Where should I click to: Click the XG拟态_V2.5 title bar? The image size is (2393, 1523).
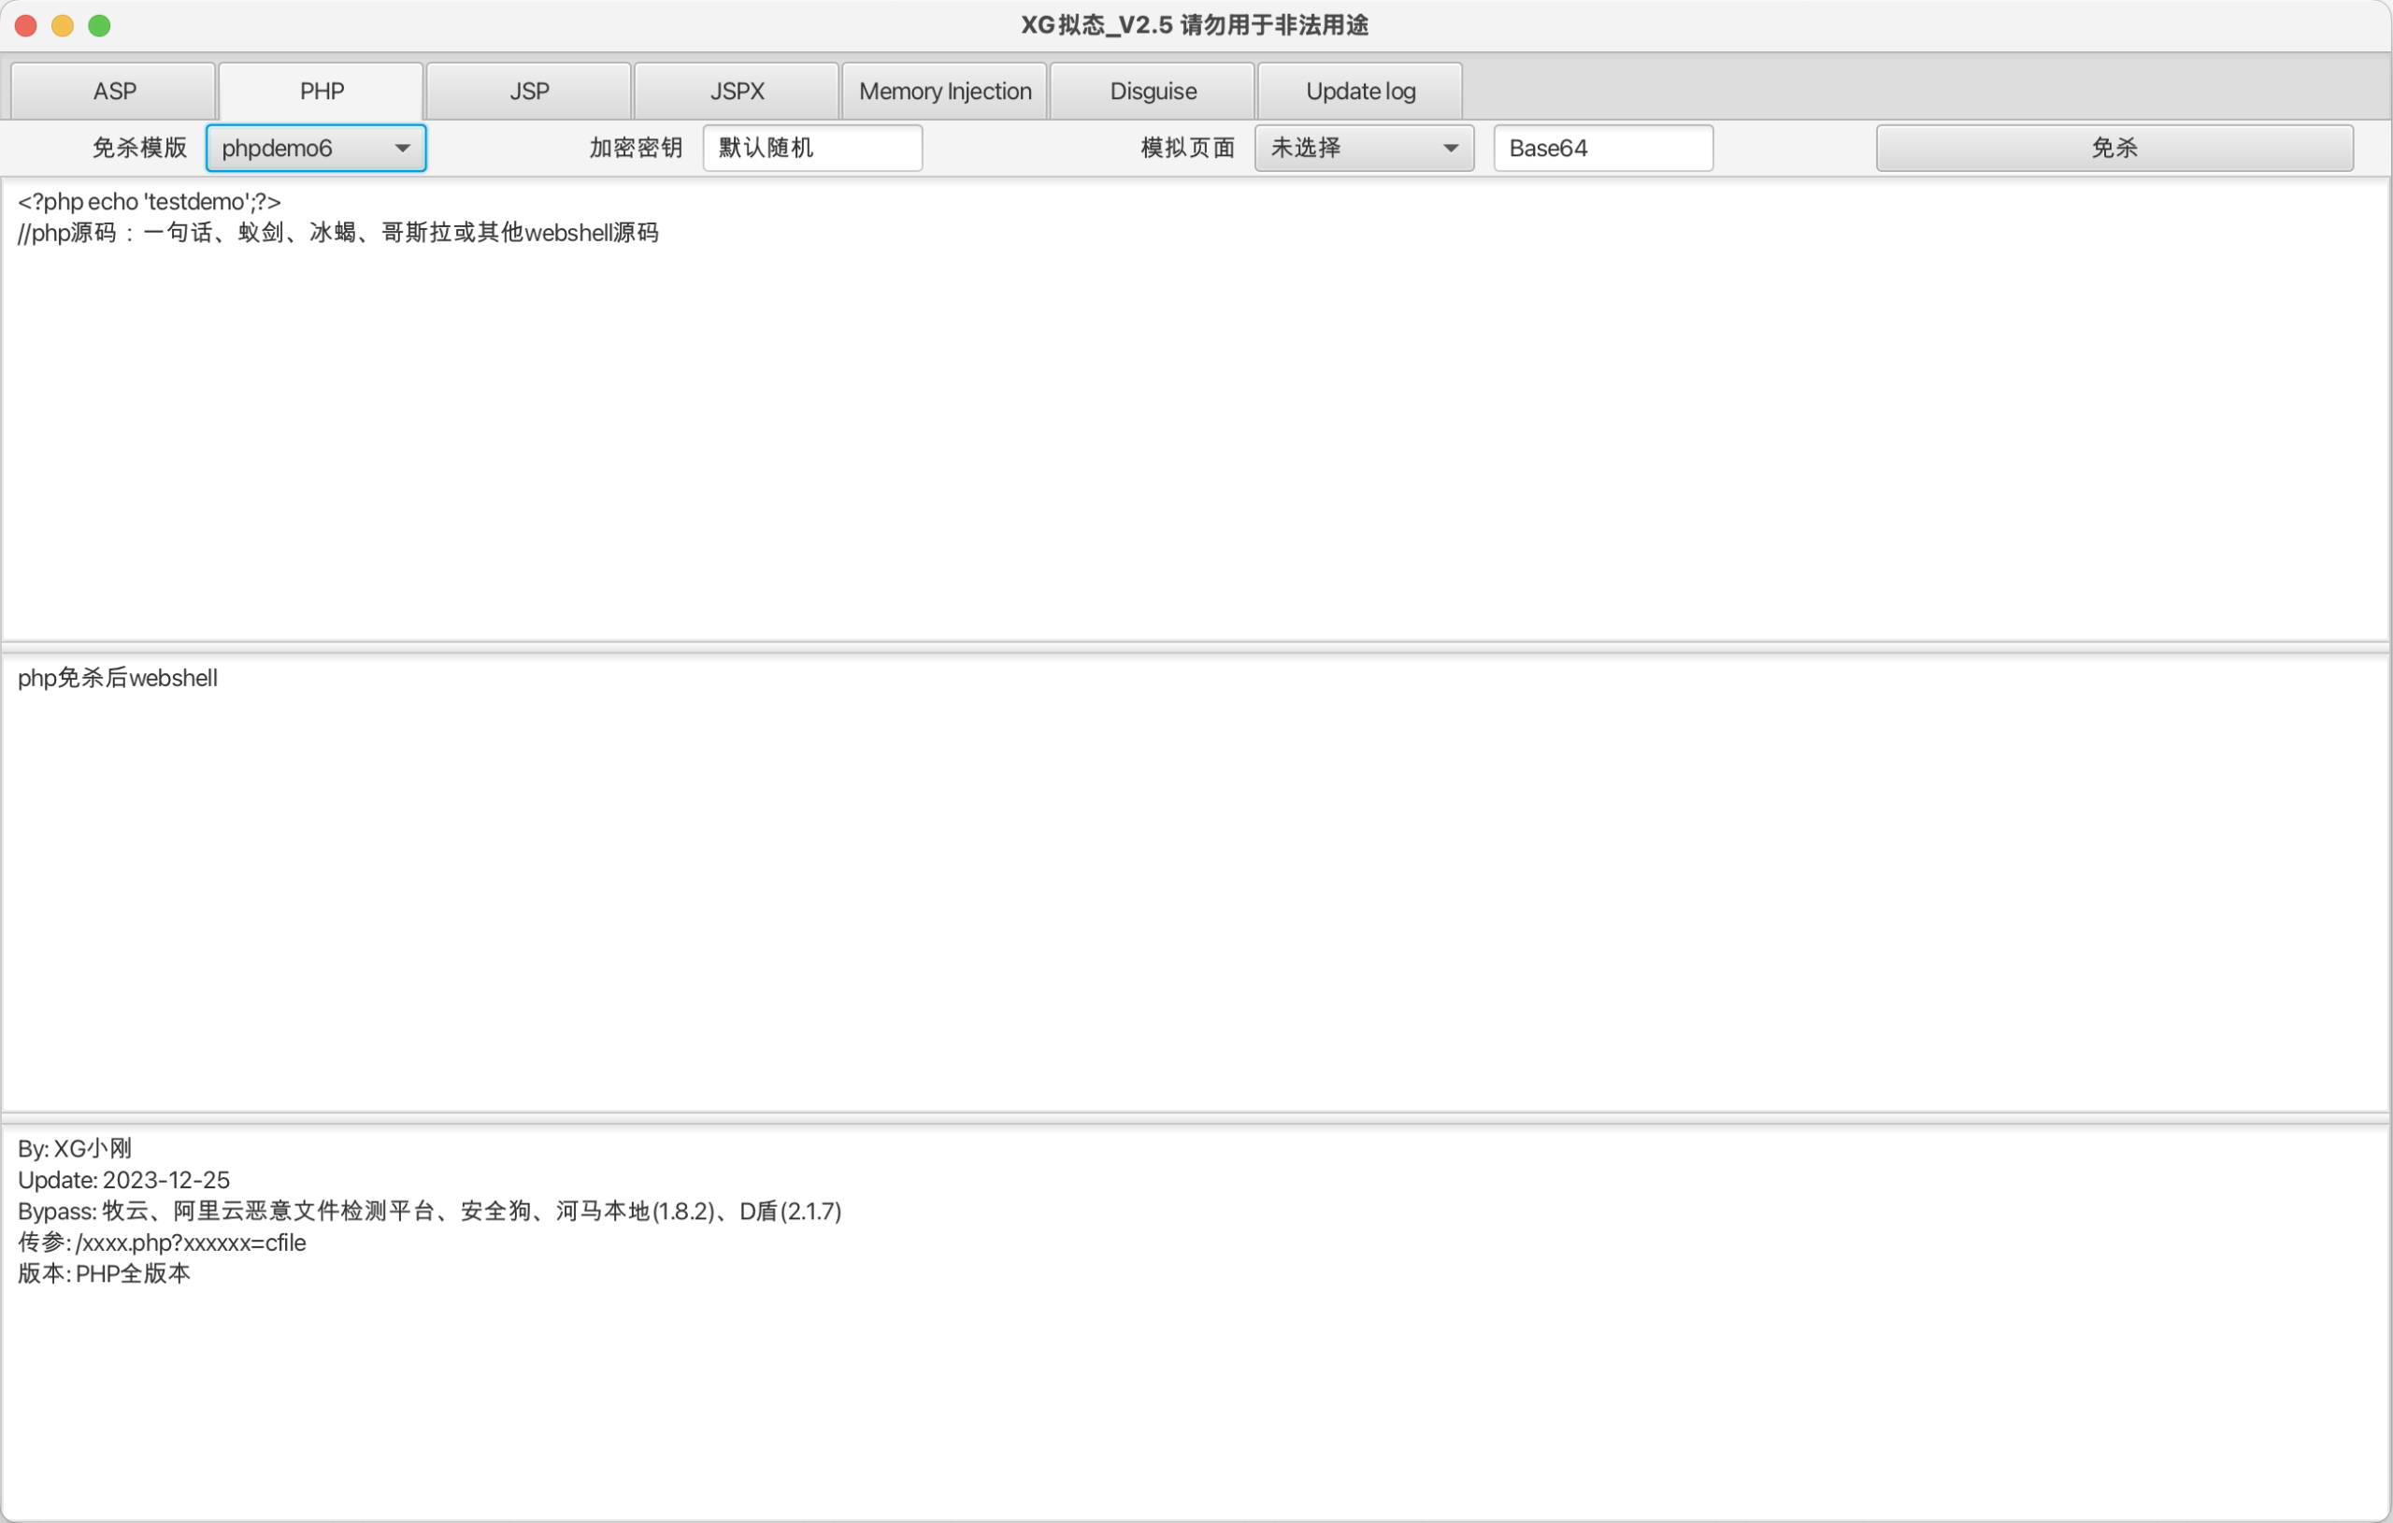1196,25
